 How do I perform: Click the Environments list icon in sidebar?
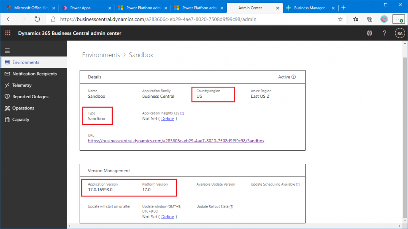pyautogui.click(x=7, y=62)
